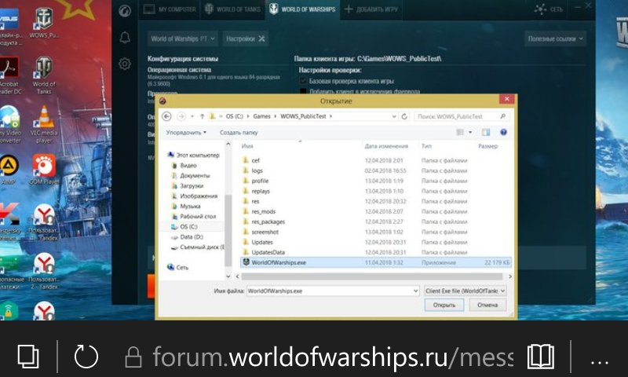This screenshot has width=628, height=377.
Task: Open recent locations dropdown arrow
Action: coord(192,116)
